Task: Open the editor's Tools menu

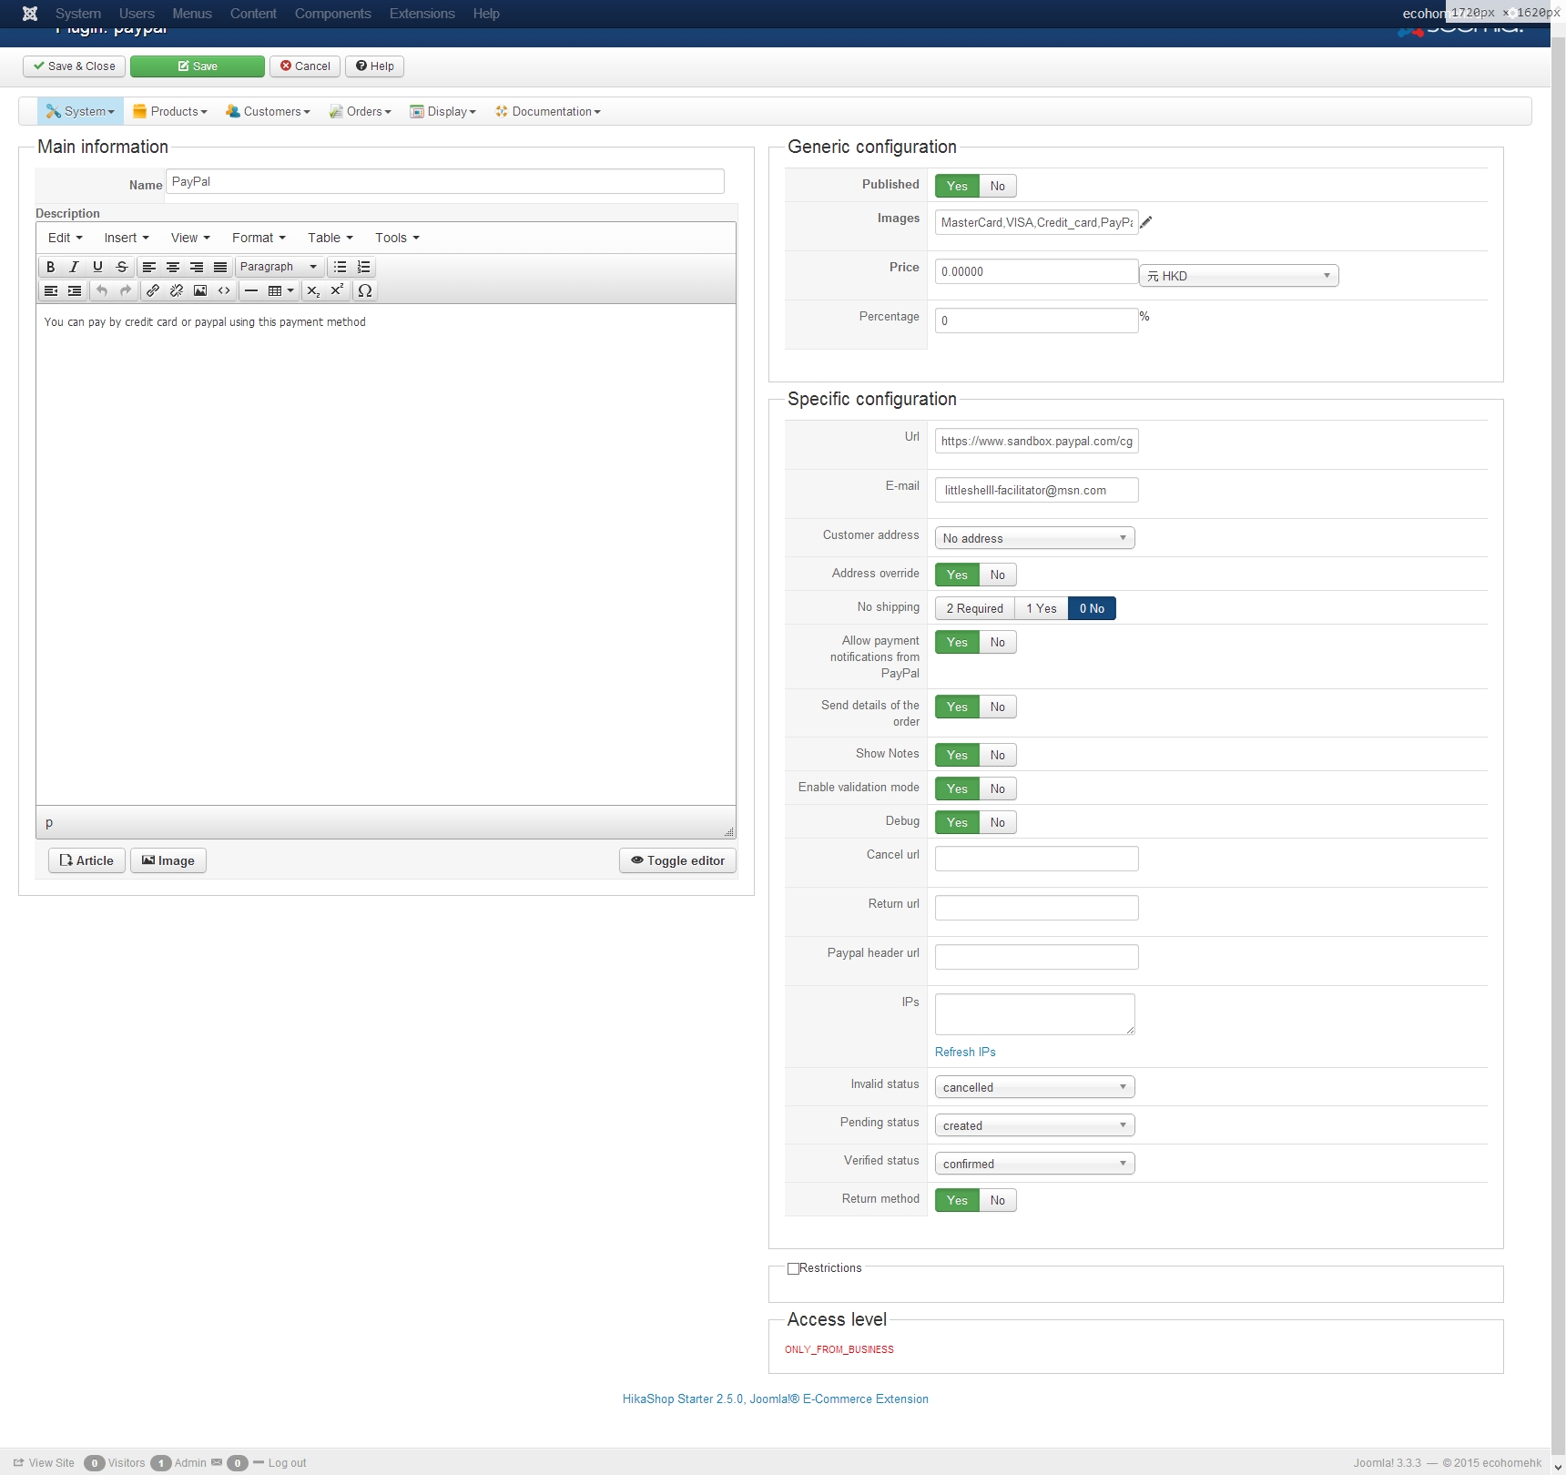Action: pyautogui.click(x=397, y=238)
